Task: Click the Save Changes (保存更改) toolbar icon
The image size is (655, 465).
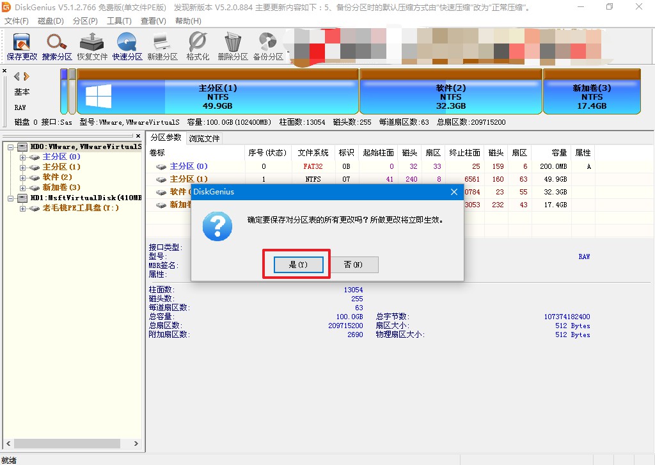Action: click(22, 47)
